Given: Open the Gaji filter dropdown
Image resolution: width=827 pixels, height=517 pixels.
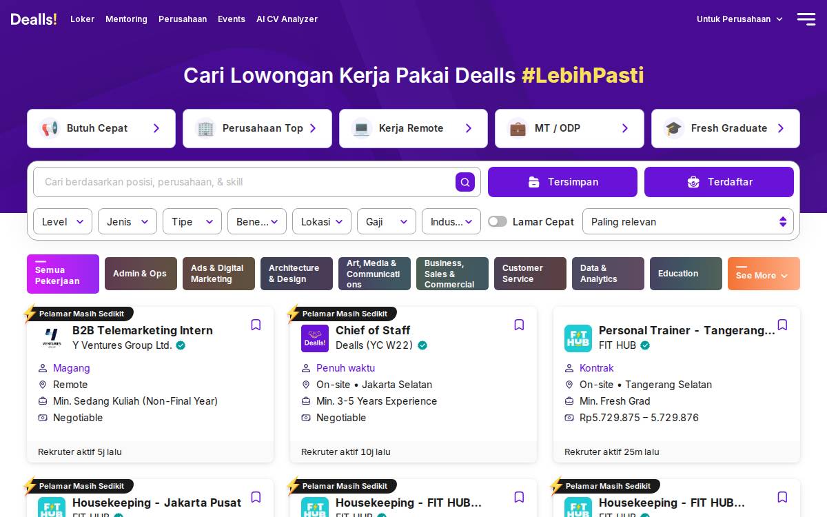Looking at the screenshot, I should (x=387, y=221).
